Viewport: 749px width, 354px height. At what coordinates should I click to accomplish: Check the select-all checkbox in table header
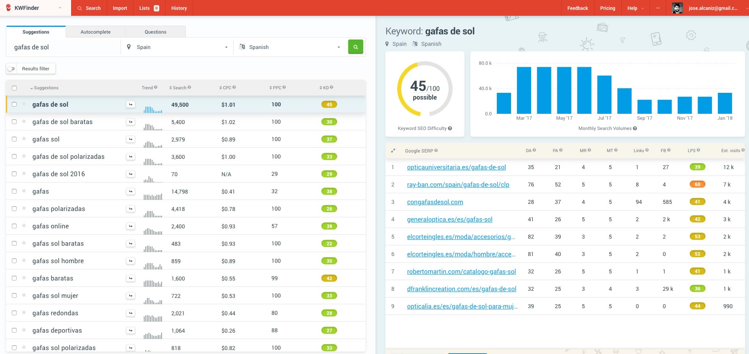pos(14,88)
